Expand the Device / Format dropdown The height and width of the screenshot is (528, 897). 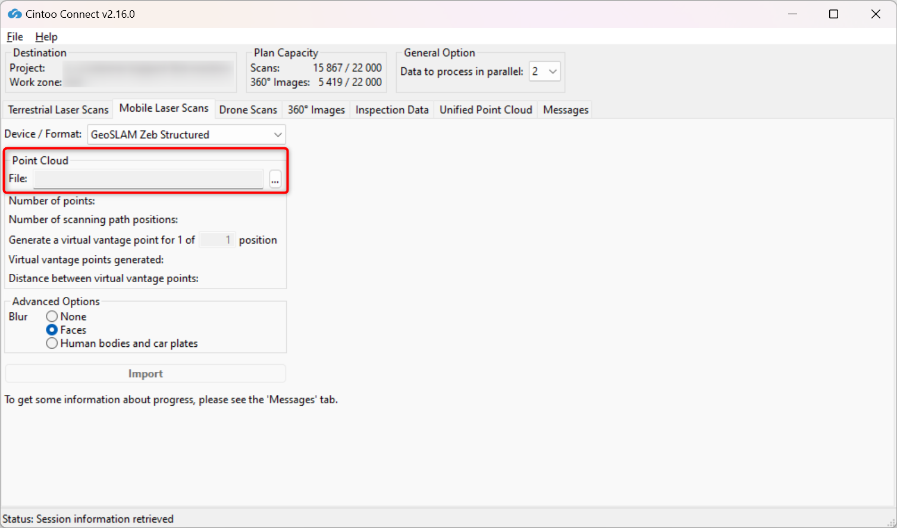pyautogui.click(x=187, y=135)
